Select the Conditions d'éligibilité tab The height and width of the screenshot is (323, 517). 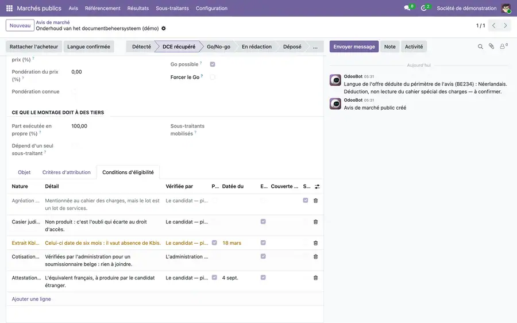128,172
